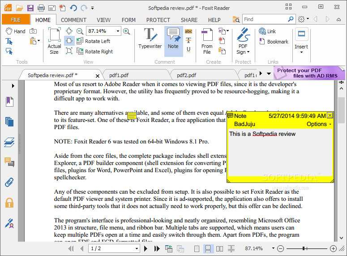Switch to the SHARE ribbon tab
The width and height of the screenshot is (347, 256).
[189, 20]
